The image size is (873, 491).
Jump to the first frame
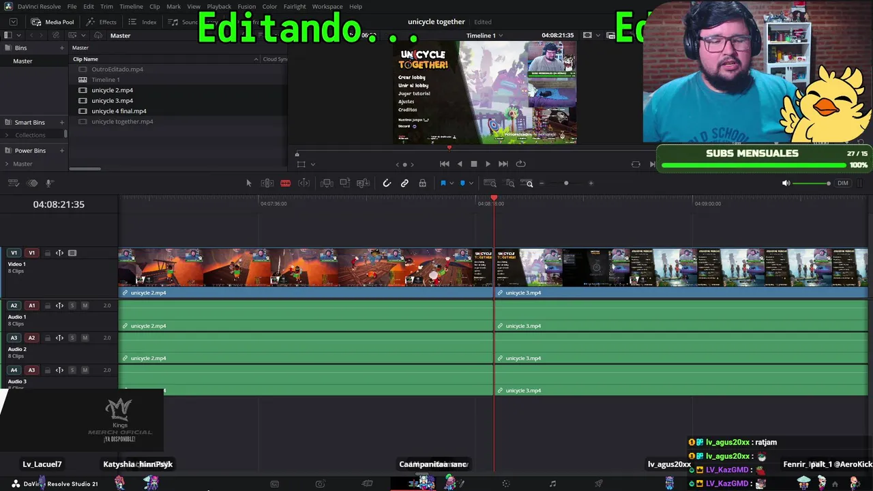click(x=445, y=164)
